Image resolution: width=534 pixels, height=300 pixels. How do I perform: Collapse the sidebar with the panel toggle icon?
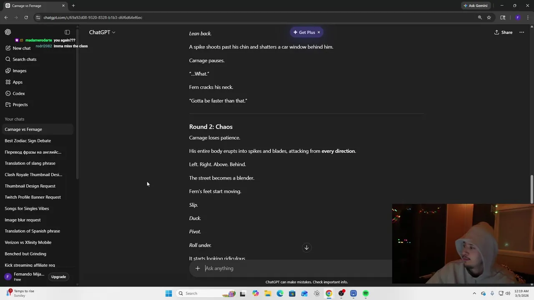[x=67, y=32]
